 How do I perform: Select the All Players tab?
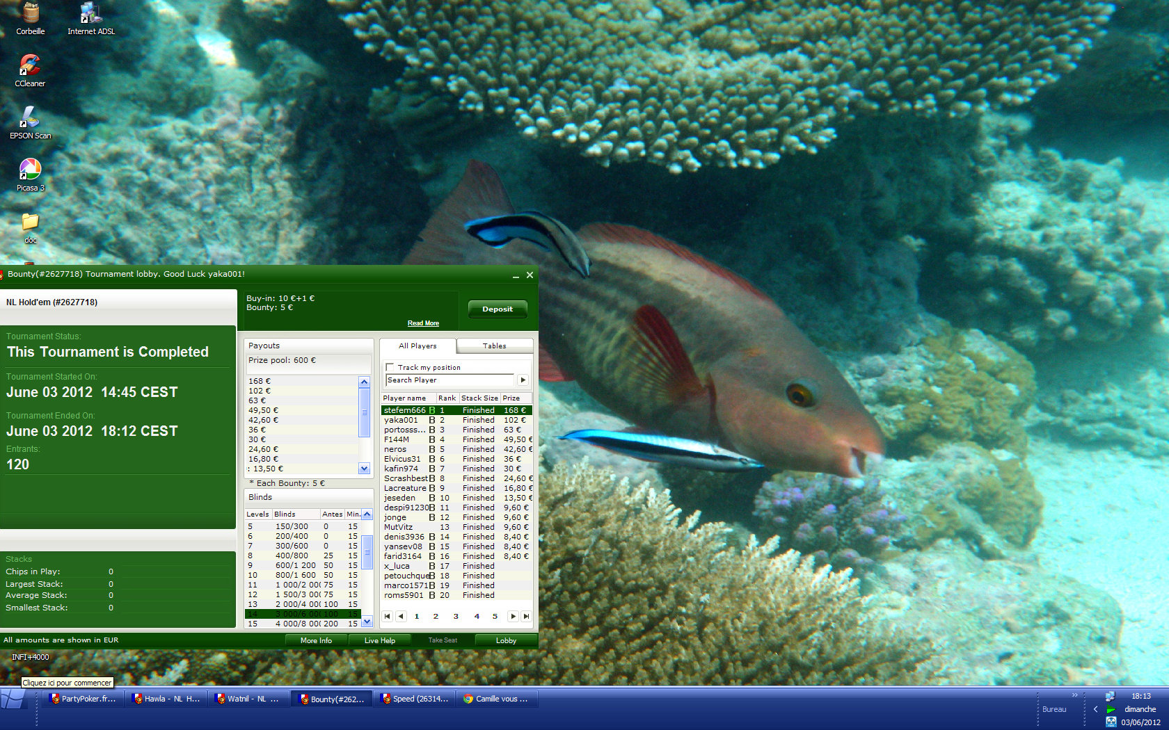point(417,346)
